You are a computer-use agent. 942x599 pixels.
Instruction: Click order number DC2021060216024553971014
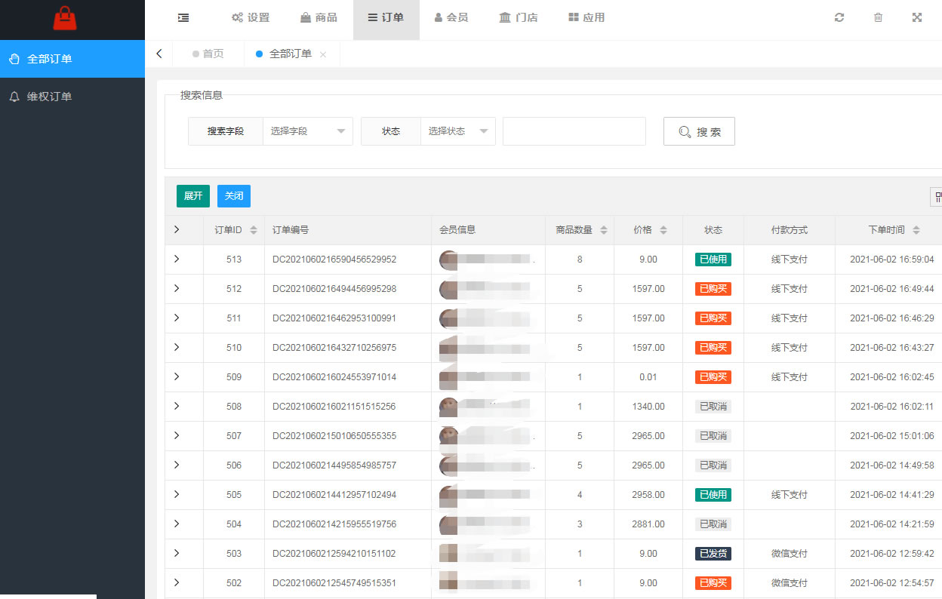coord(334,377)
